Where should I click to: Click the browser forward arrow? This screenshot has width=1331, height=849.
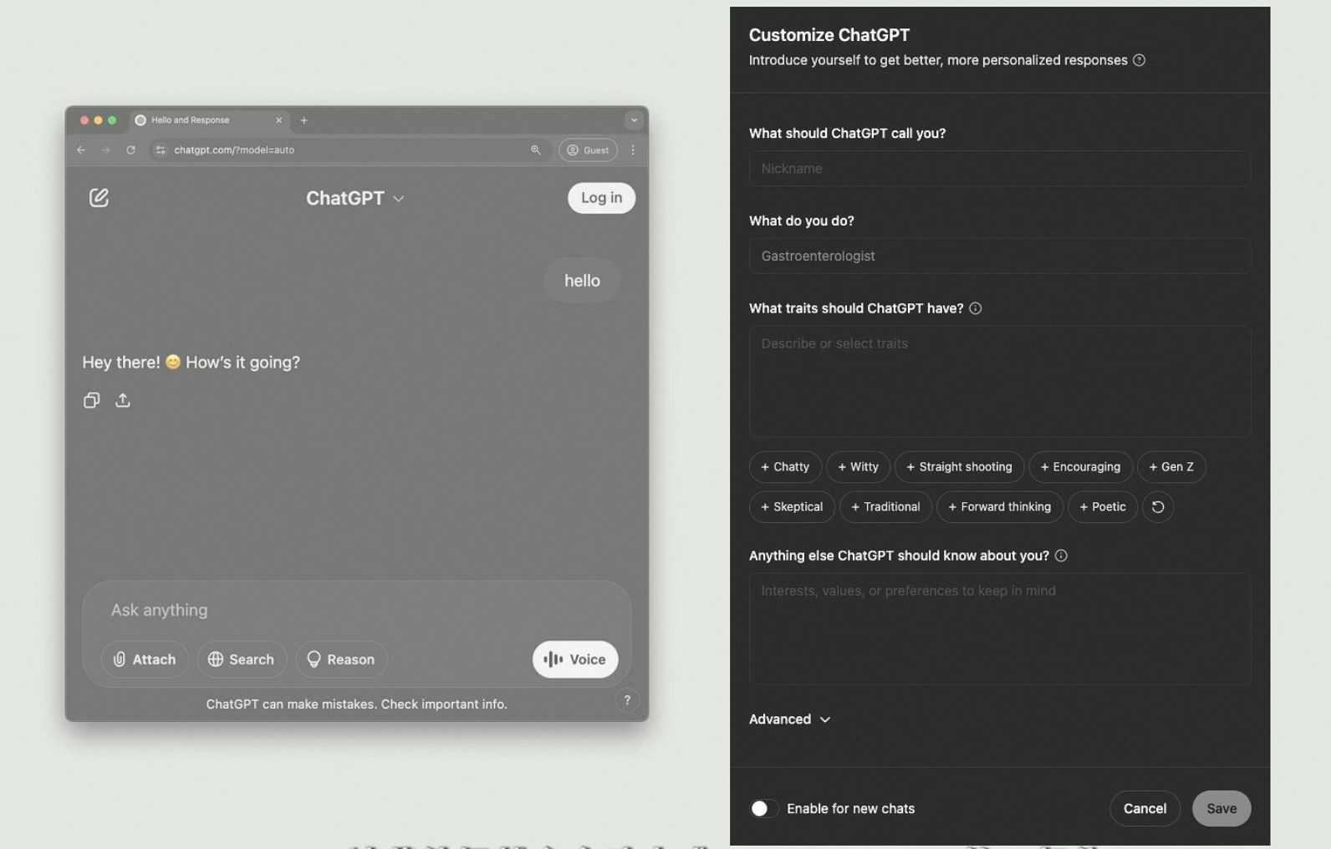point(105,150)
